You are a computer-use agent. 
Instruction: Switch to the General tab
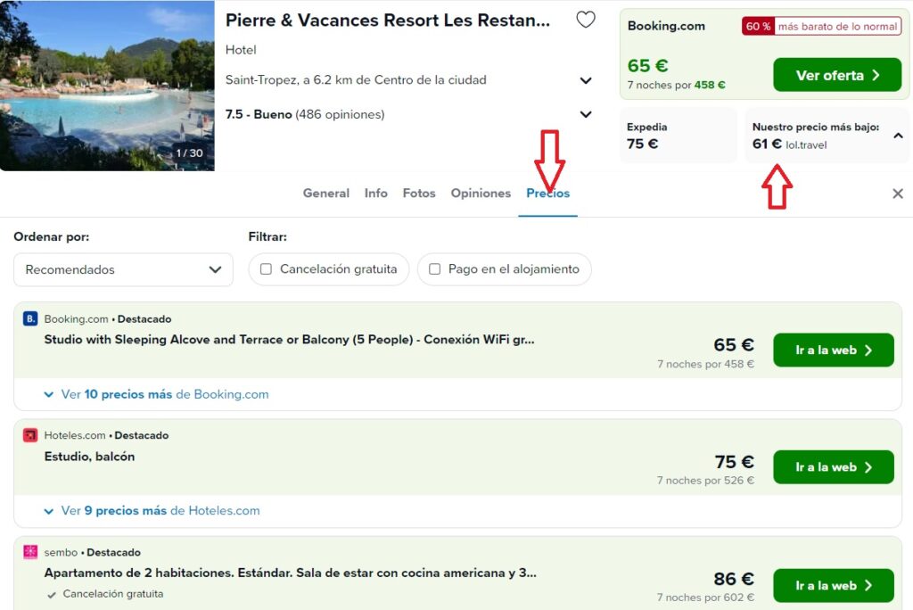tap(326, 194)
